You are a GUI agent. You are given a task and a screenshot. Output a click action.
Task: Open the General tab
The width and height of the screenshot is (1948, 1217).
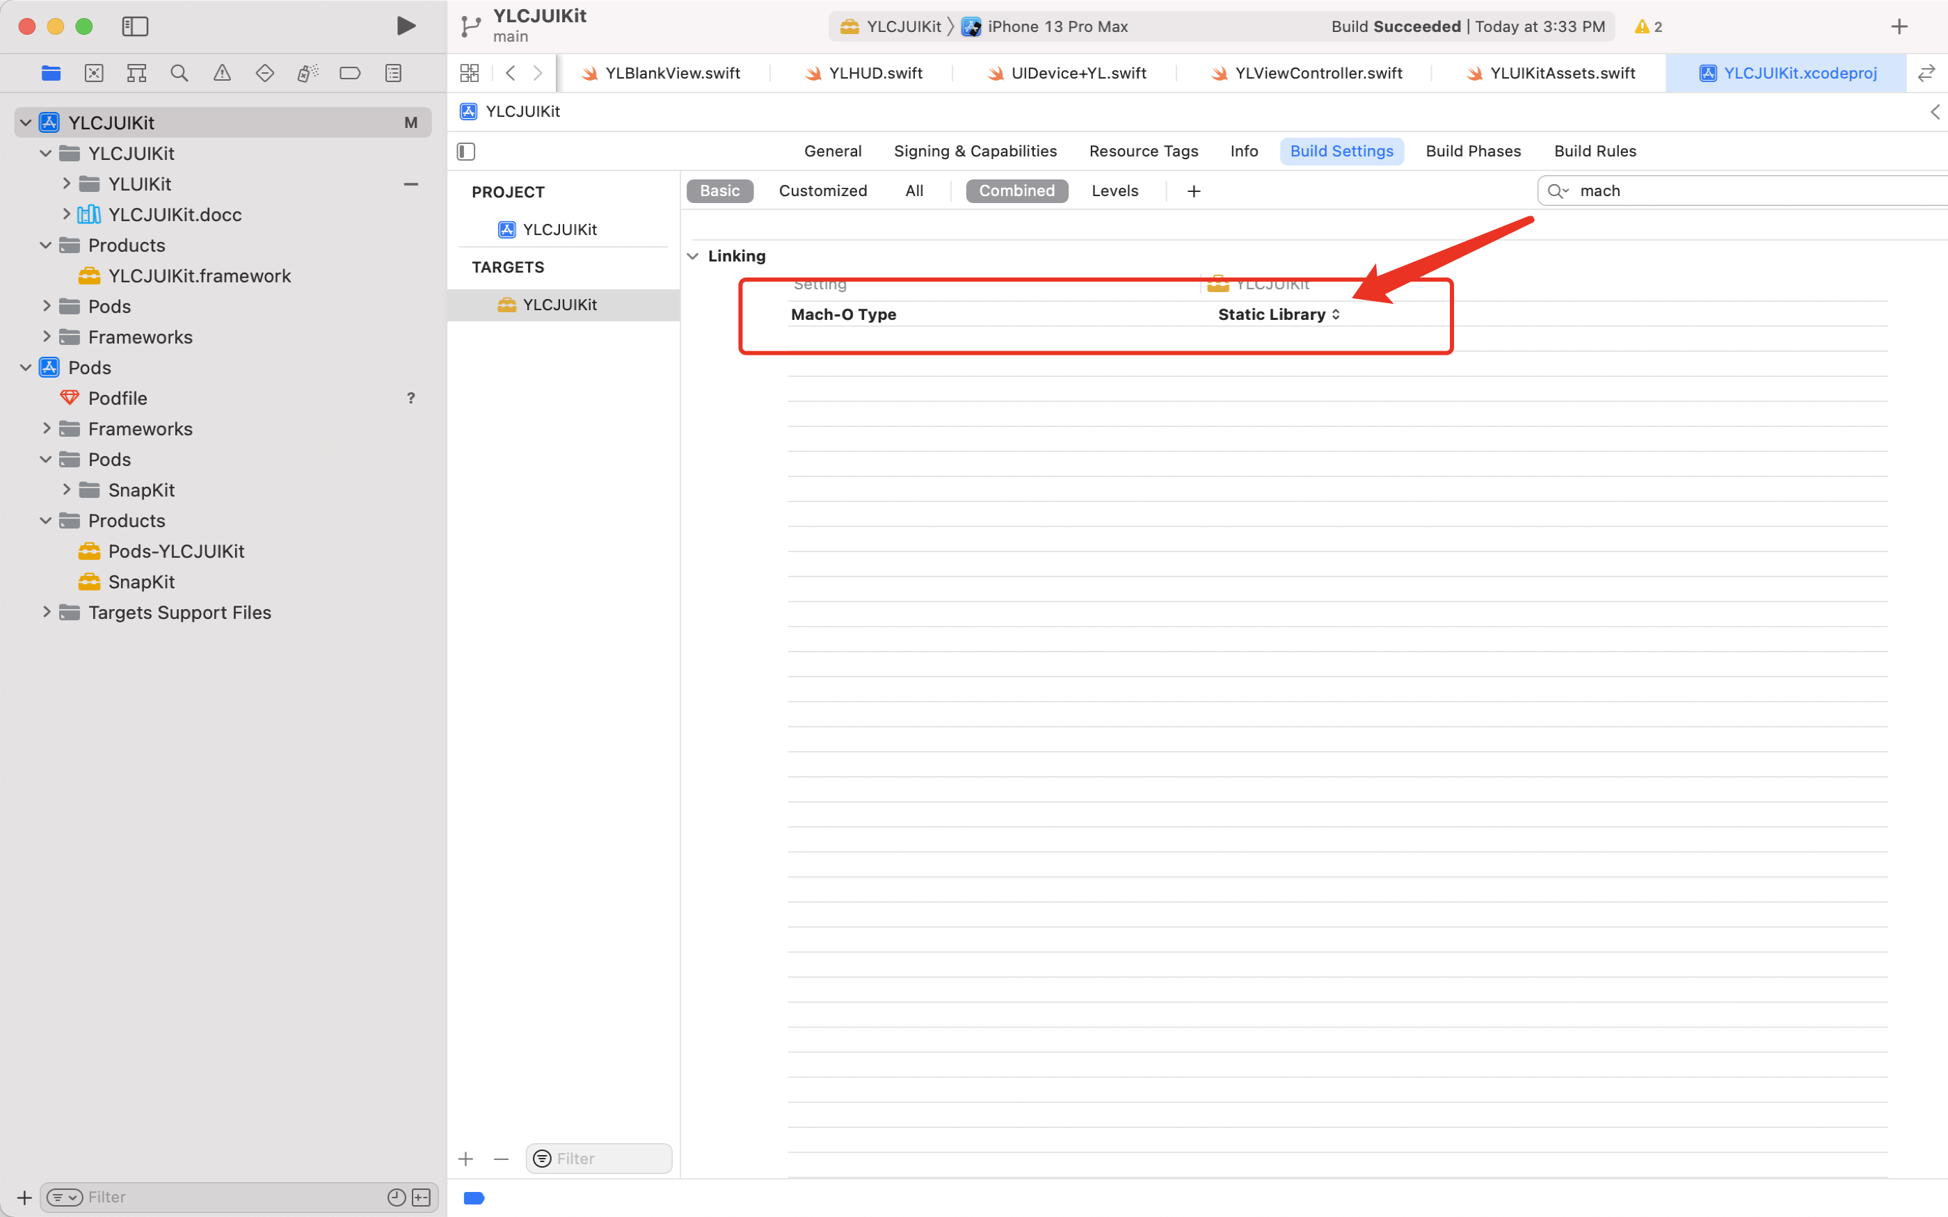(832, 152)
